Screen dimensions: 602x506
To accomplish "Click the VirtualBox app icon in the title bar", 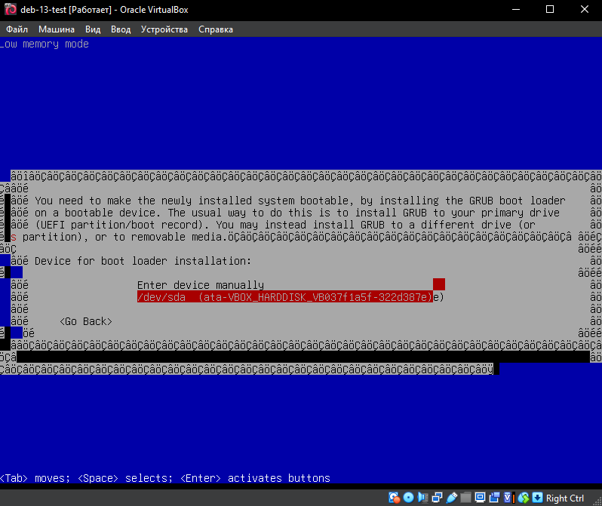I will [11, 10].
